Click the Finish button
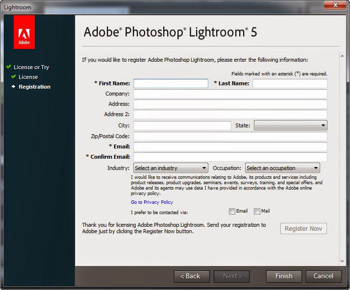This screenshot has width=350, height=290. [284, 276]
